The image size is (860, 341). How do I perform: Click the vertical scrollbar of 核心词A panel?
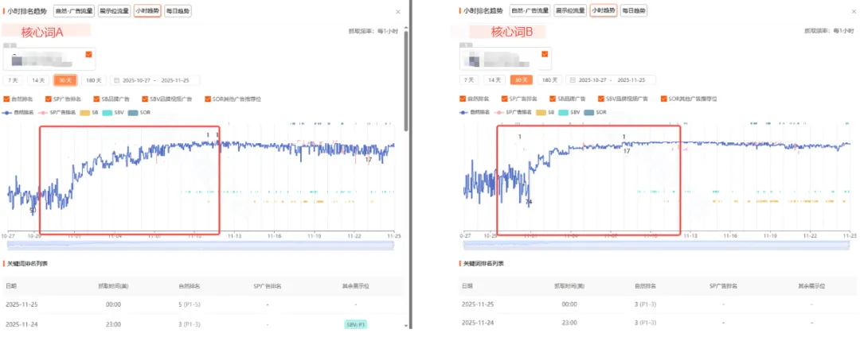(406, 81)
